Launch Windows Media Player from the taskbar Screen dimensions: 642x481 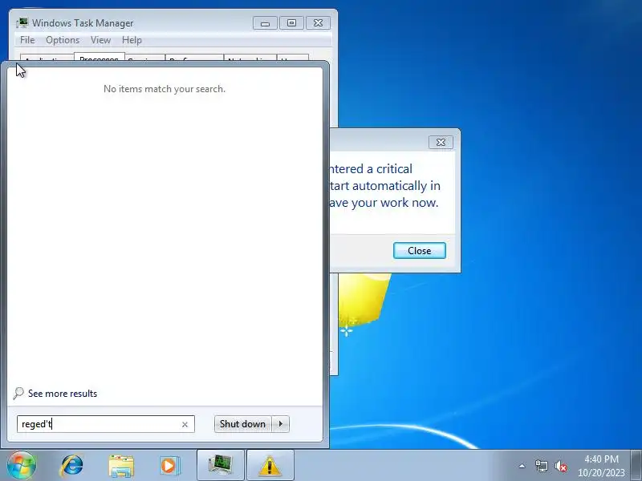(x=169, y=466)
